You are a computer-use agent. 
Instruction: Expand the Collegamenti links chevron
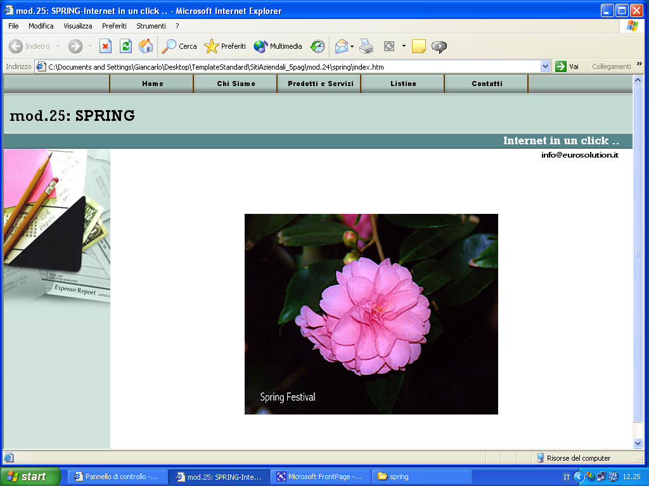[x=639, y=64]
